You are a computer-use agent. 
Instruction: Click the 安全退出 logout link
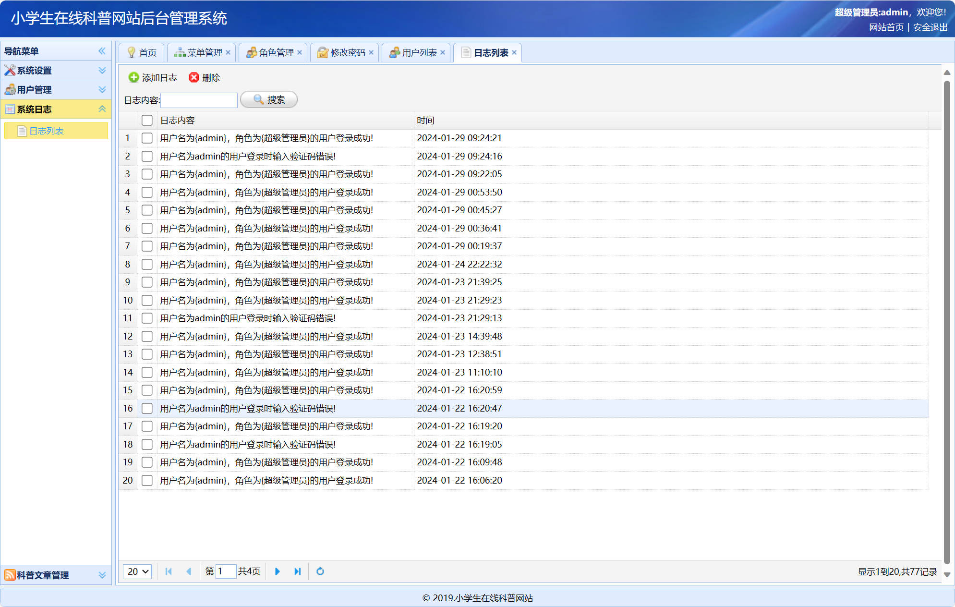click(x=930, y=27)
